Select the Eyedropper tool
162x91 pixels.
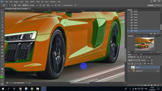(2, 28)
